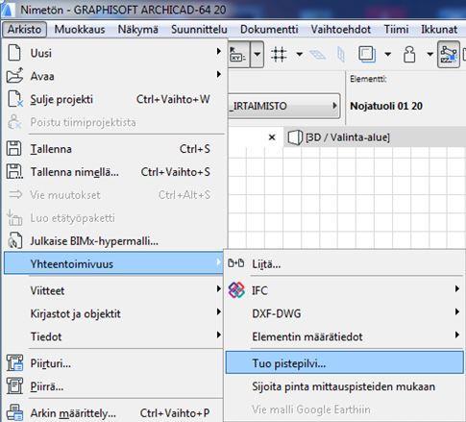The image size is (466, 422).
Task: Switch to 3D / Valinta-alue tab
Action: (x=348, y=137)
